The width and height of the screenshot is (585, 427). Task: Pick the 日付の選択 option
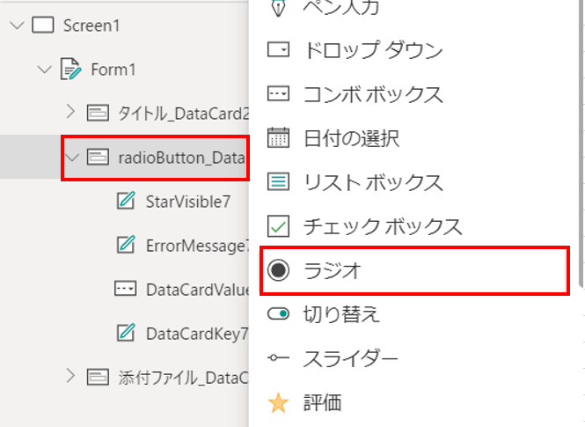click(x=351, y=138)
